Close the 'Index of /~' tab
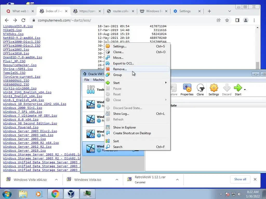This screenshot has width=266, height=199. [66, 11]
